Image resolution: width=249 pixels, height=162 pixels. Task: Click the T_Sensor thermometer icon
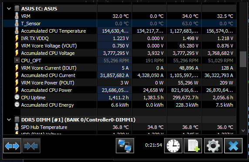click(x=17, y=24)
